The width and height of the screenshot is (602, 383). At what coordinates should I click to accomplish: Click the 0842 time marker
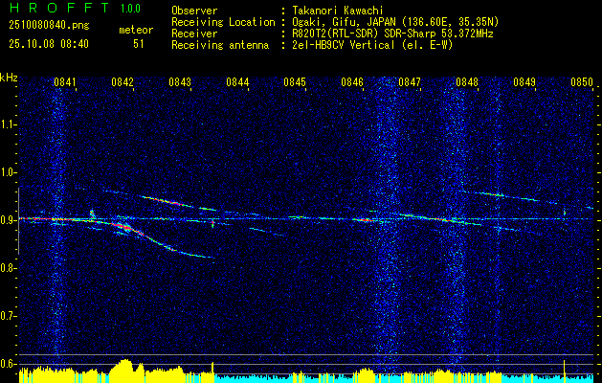click(x=123, y=82)
